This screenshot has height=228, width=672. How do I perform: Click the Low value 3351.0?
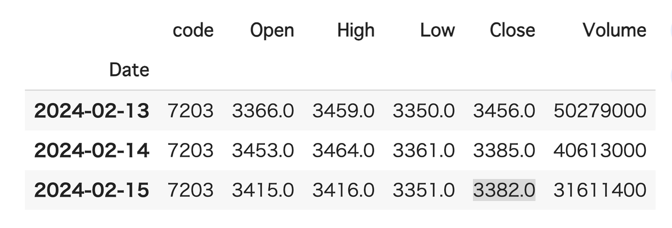tap(424, 190)
